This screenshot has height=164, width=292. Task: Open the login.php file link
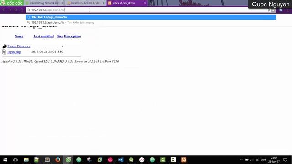(x=14, y=52)
